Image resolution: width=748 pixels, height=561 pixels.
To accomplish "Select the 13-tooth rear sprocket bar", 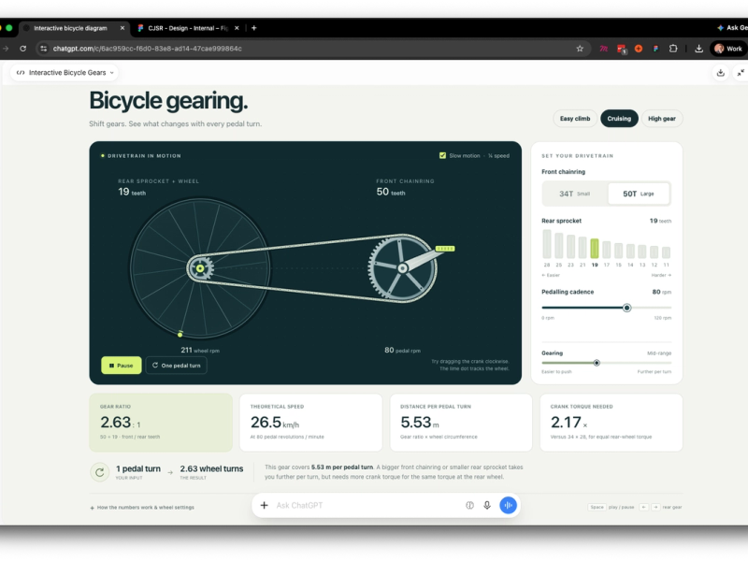I will (x=642, y=252).
